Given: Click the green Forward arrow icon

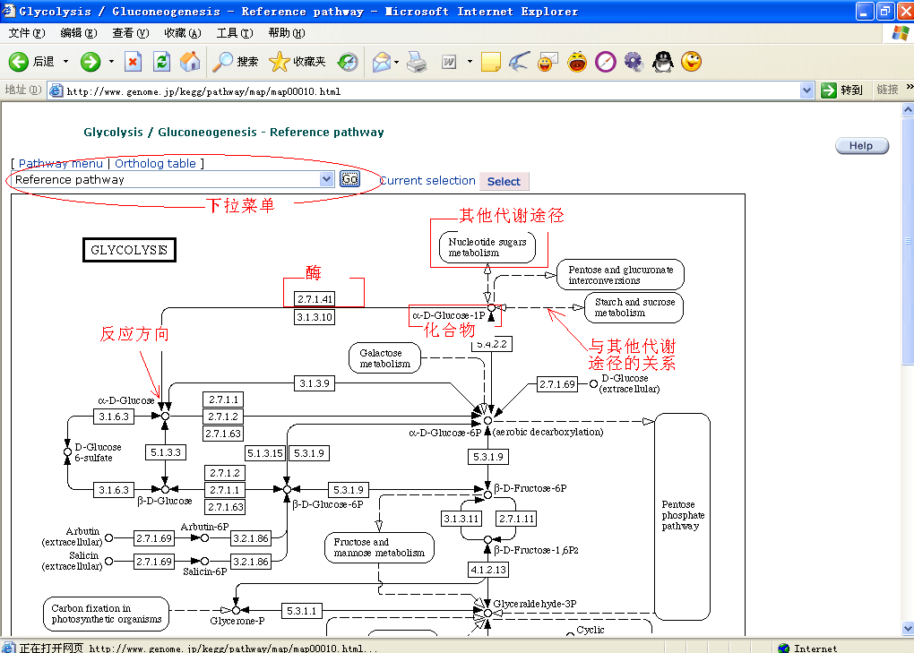Looking at the screenshot, I should tap(91, 62).
